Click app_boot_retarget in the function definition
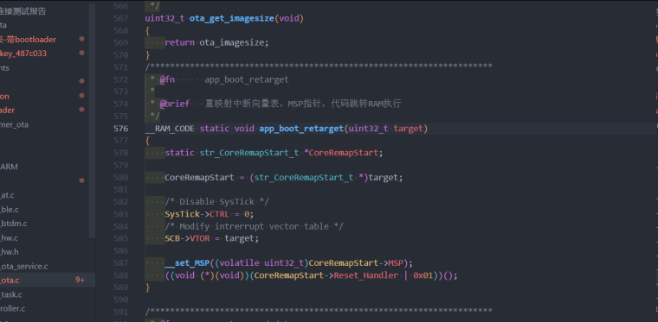Image resolution: width=658 pixels, height=322 pixels. [301, 129]
